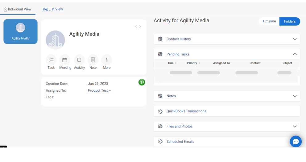
Task: Click the Agility Media building avatar
Action: 55,40
